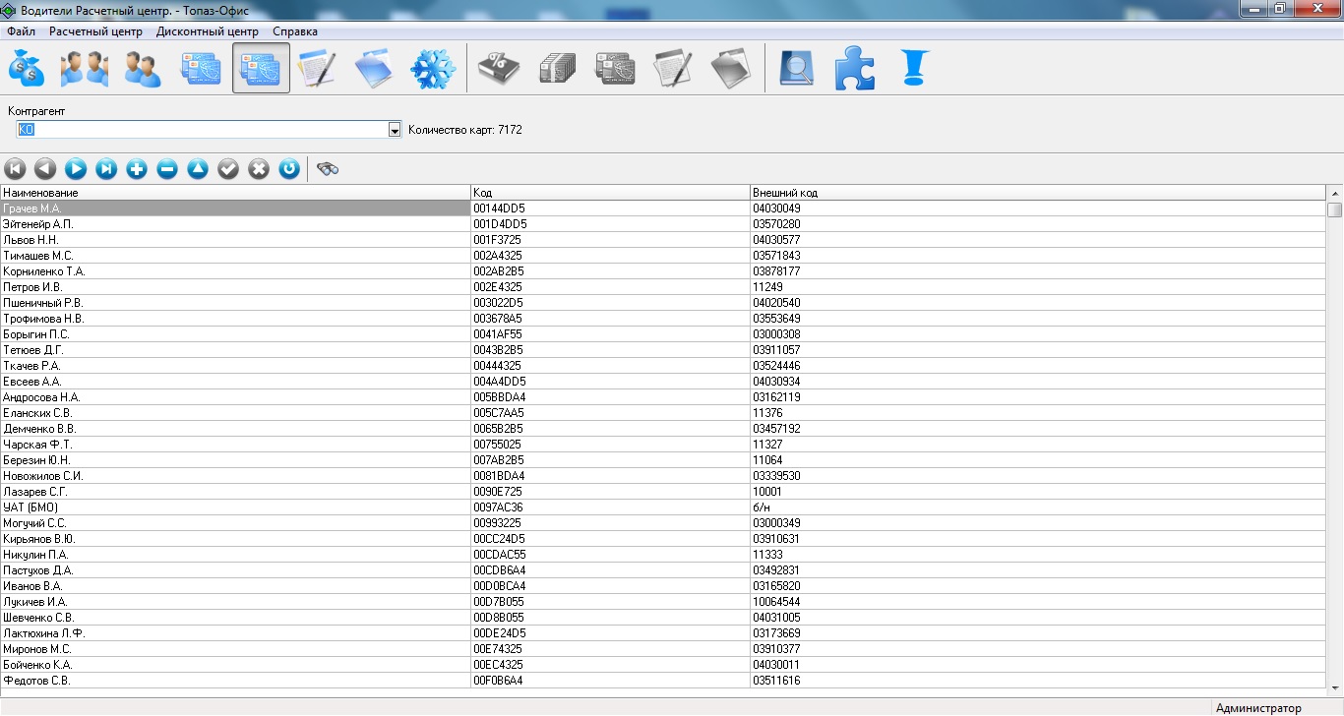Refresh the data with circular arrow button
This screenshot has width=1344, height=716.
click(x=289, y=169)
